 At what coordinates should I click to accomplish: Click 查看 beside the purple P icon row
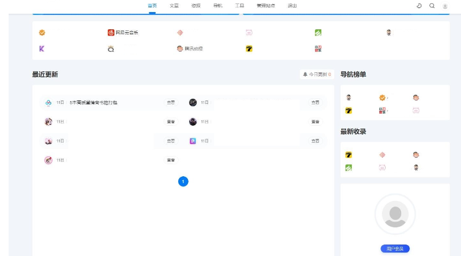pos(315,141)
